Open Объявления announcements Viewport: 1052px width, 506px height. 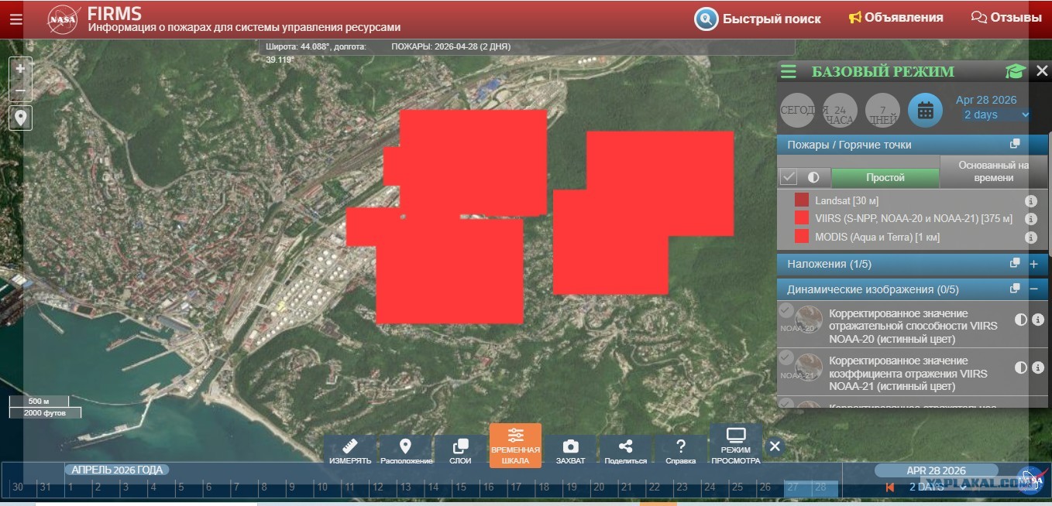[896, 18]
